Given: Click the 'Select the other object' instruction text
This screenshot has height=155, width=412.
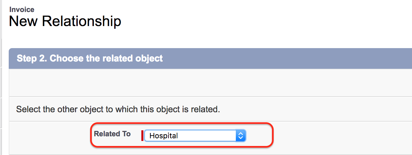Looking at the screenshot, I should 118,109.
